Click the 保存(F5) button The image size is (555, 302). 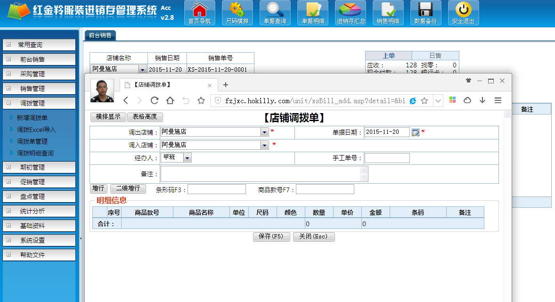click(271, 237)
